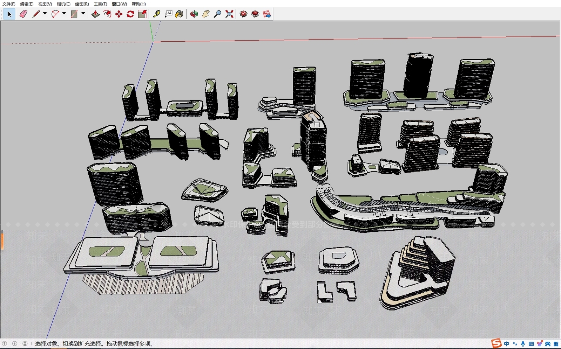Open the Extension Warehouse icon

tap(255, 14)
